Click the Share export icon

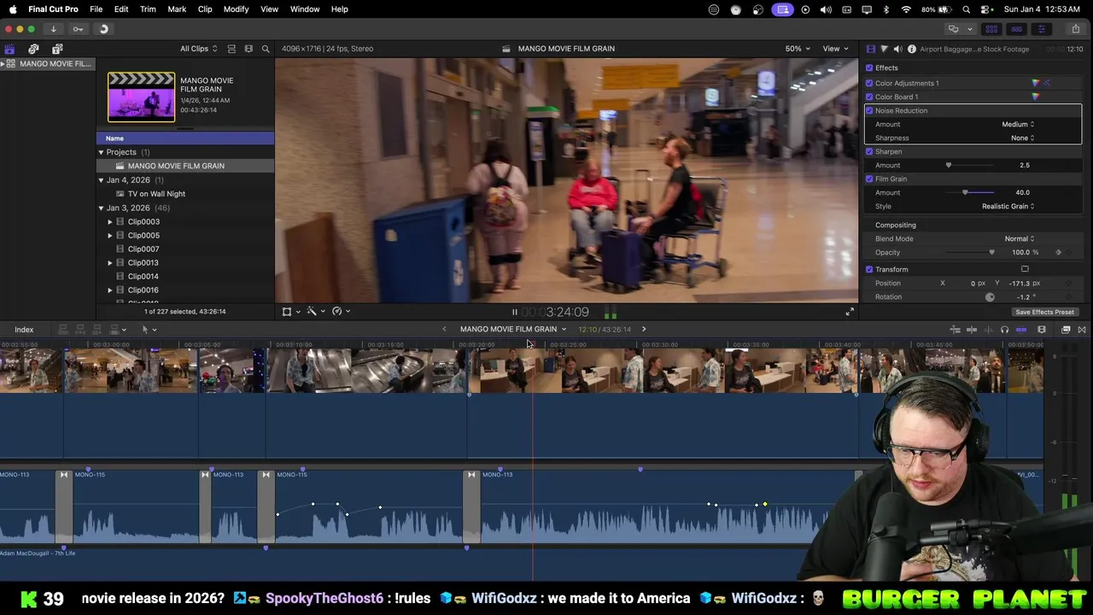[1076, 29]
